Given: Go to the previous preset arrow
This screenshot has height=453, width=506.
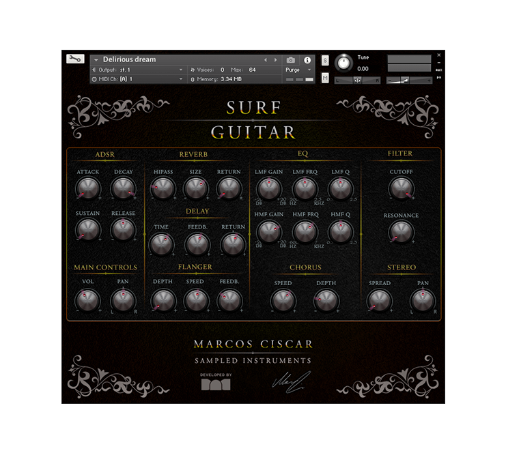Looking at the screenshot, I should coord(266,60).
